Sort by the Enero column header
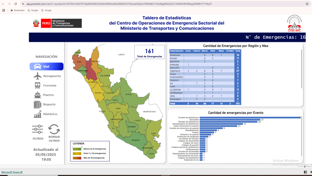 point(188,51)
